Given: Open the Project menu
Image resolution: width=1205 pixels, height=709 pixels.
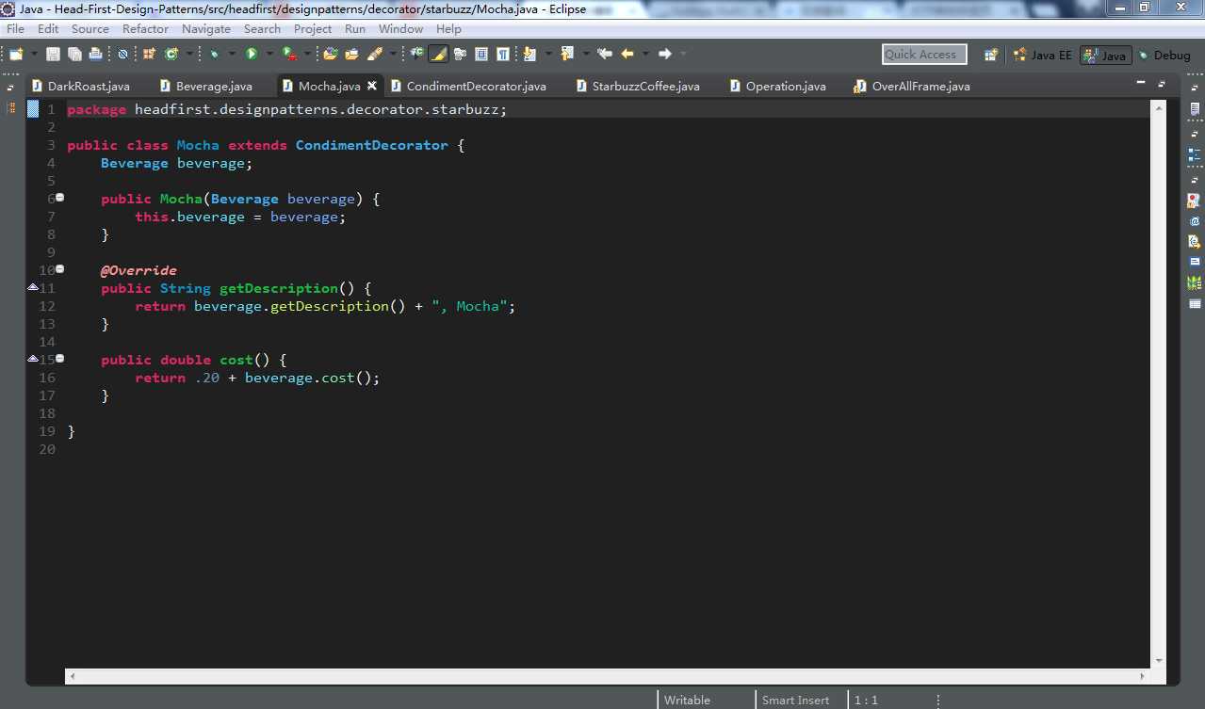Looking at the screenshot, I should coord(313,29).
